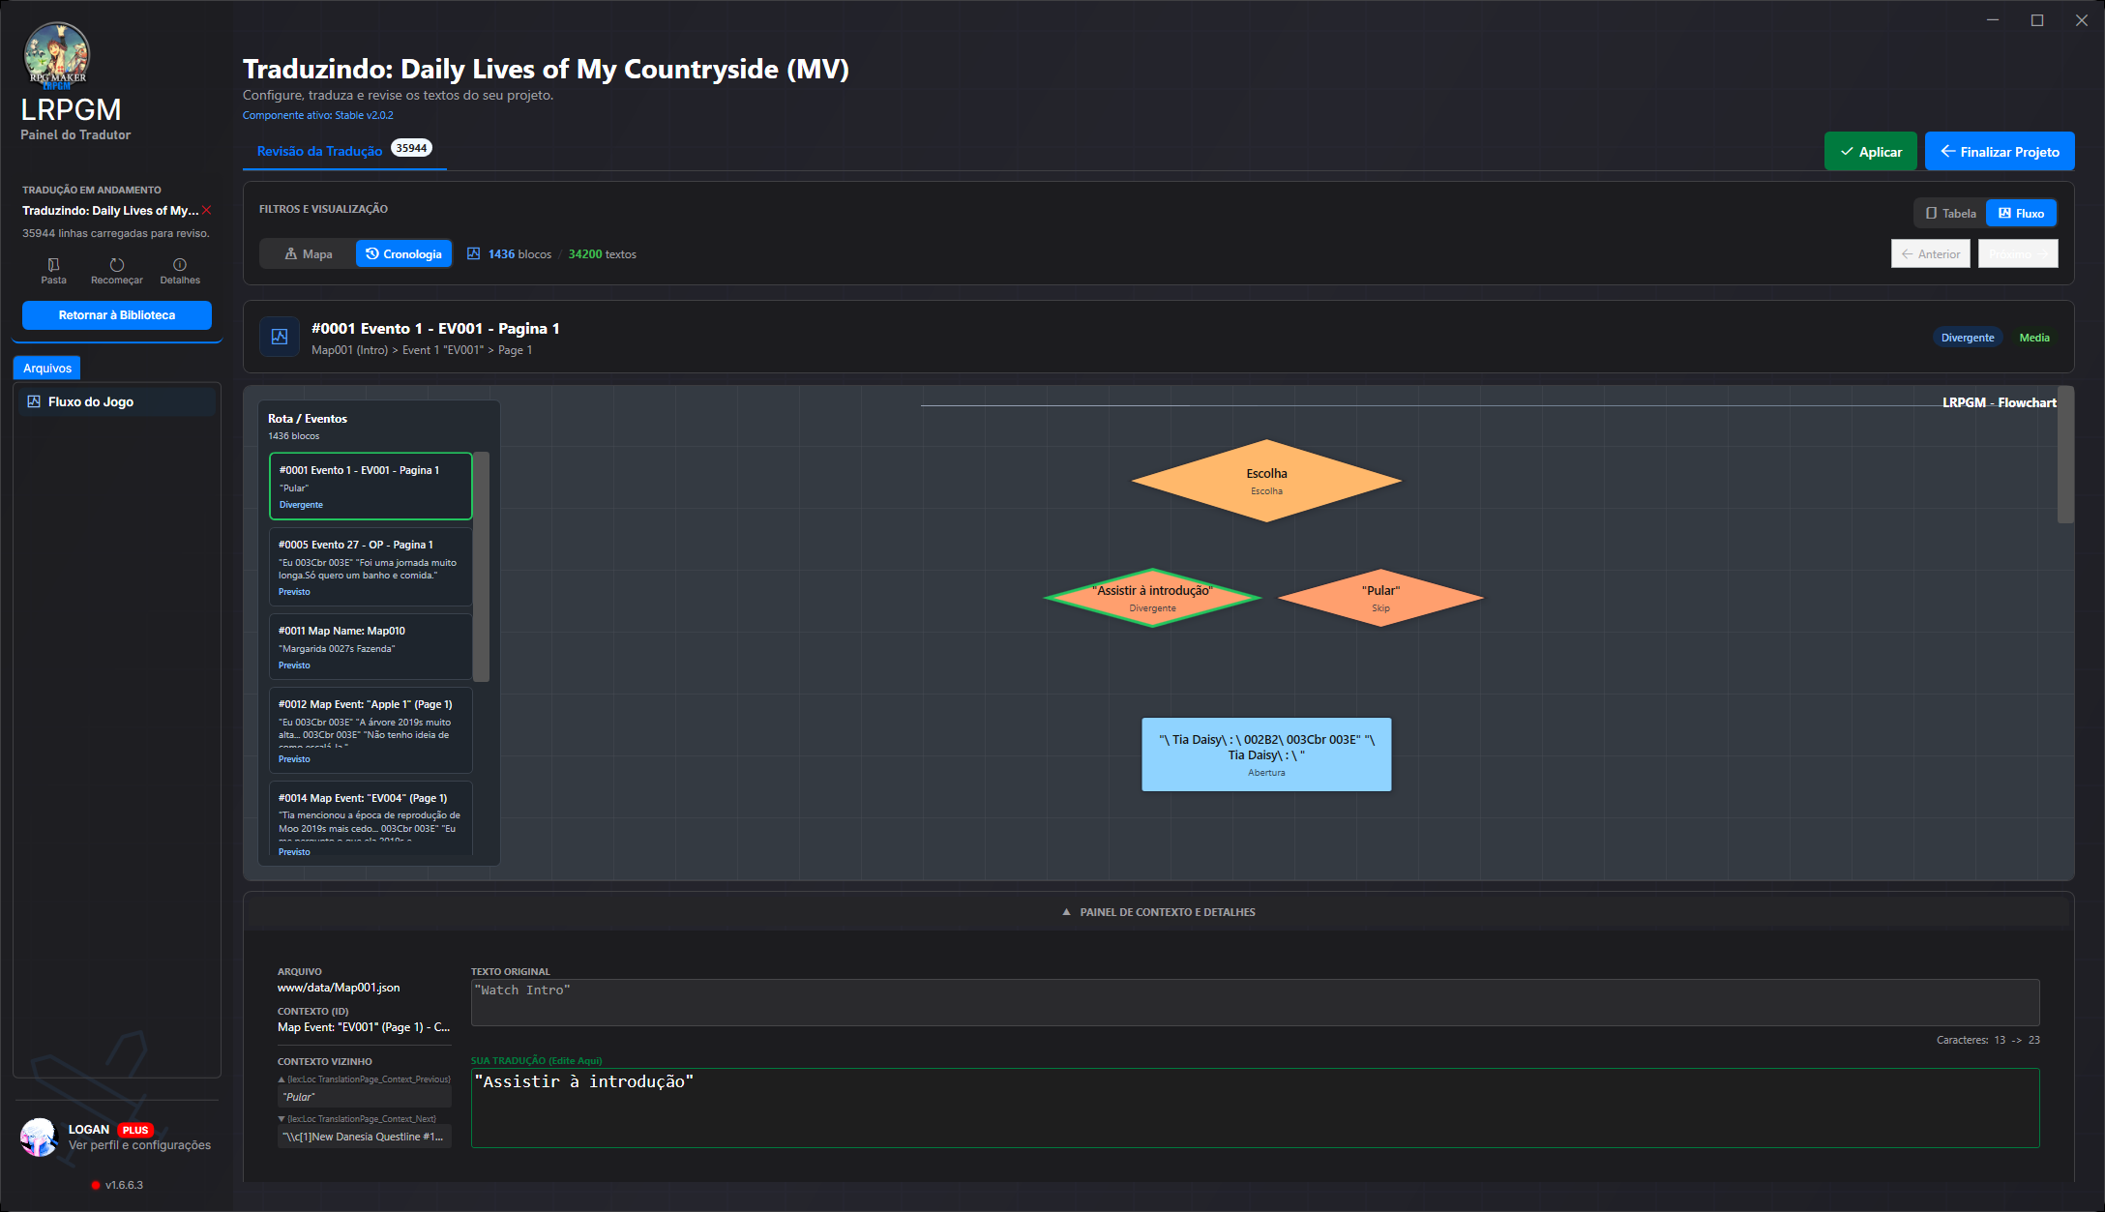2105x1212 pixels.
Task: Click the flowchart canvas vertical scrollbar
Action: pos(2065,455)
